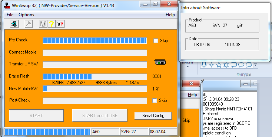The width and height of the screenshot is (272, 137).
Task: Click the yellow question mark icon
Action: point(52,24)
